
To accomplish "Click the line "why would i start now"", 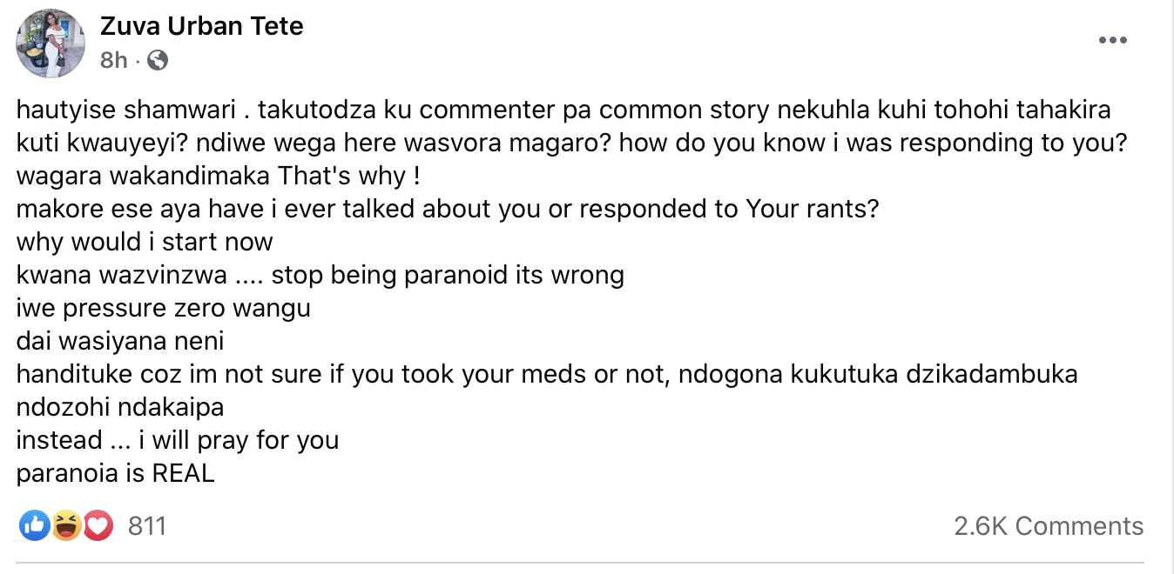I will pos(145,242).
